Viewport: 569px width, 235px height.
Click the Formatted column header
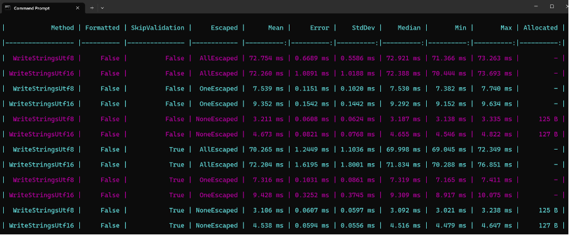coord(103,28)
